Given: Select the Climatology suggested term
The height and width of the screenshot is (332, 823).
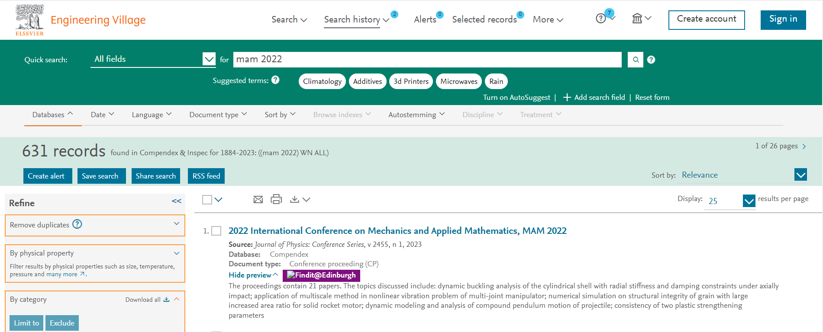Looking at the screenshot, I should (322, 81).
